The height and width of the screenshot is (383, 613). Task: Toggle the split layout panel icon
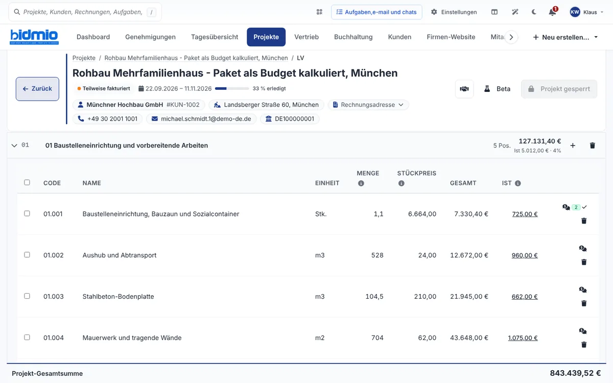pyautogui.click(x=494, y=12)
